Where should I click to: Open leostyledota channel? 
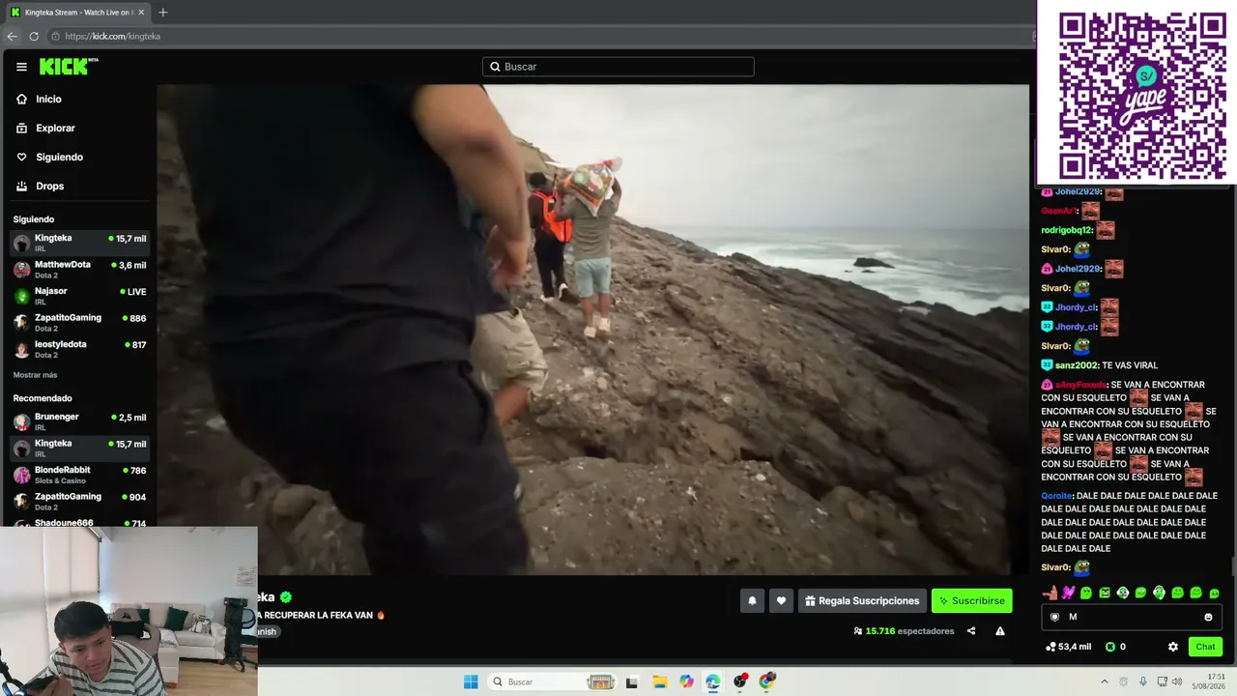[79, 349]
